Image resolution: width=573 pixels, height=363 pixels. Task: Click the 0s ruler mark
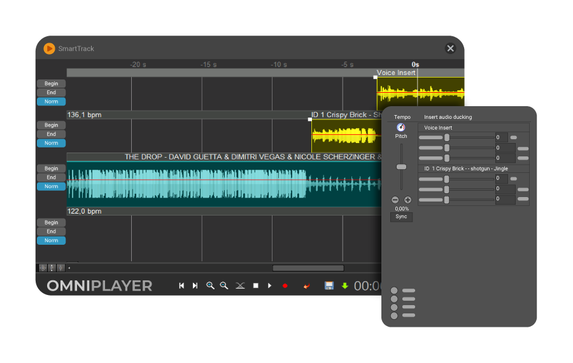click(415, 65)
